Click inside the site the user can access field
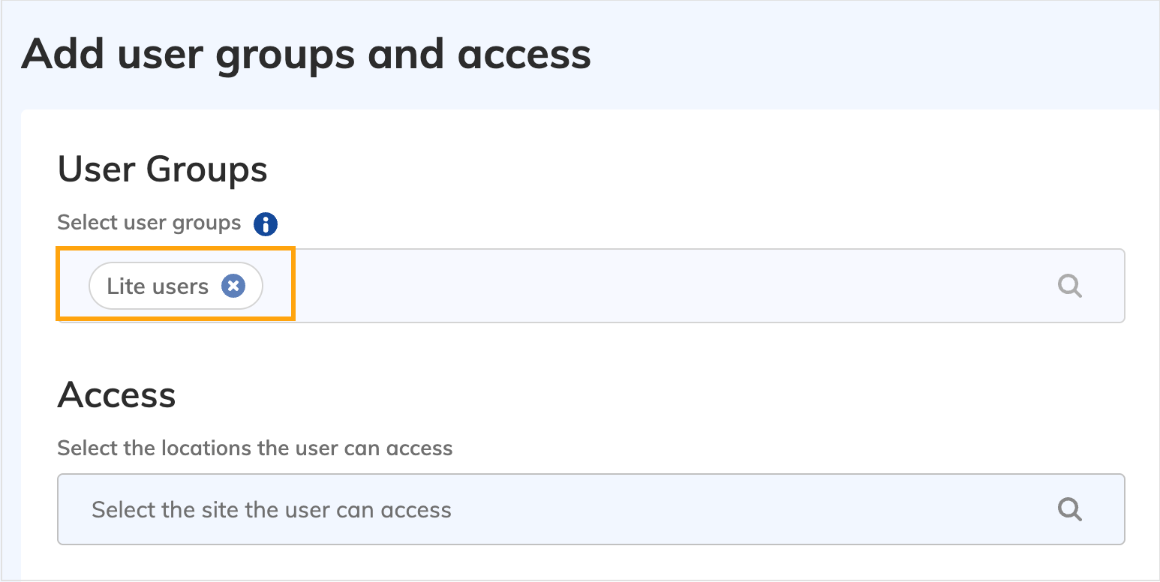1160x582 pixels. (x=270, y=510)
